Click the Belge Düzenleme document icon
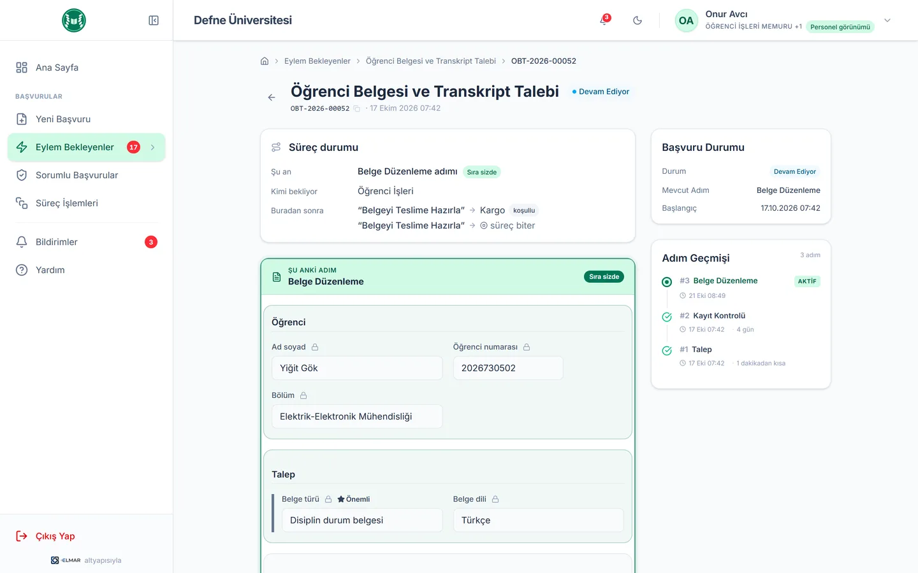 [277, 277]
